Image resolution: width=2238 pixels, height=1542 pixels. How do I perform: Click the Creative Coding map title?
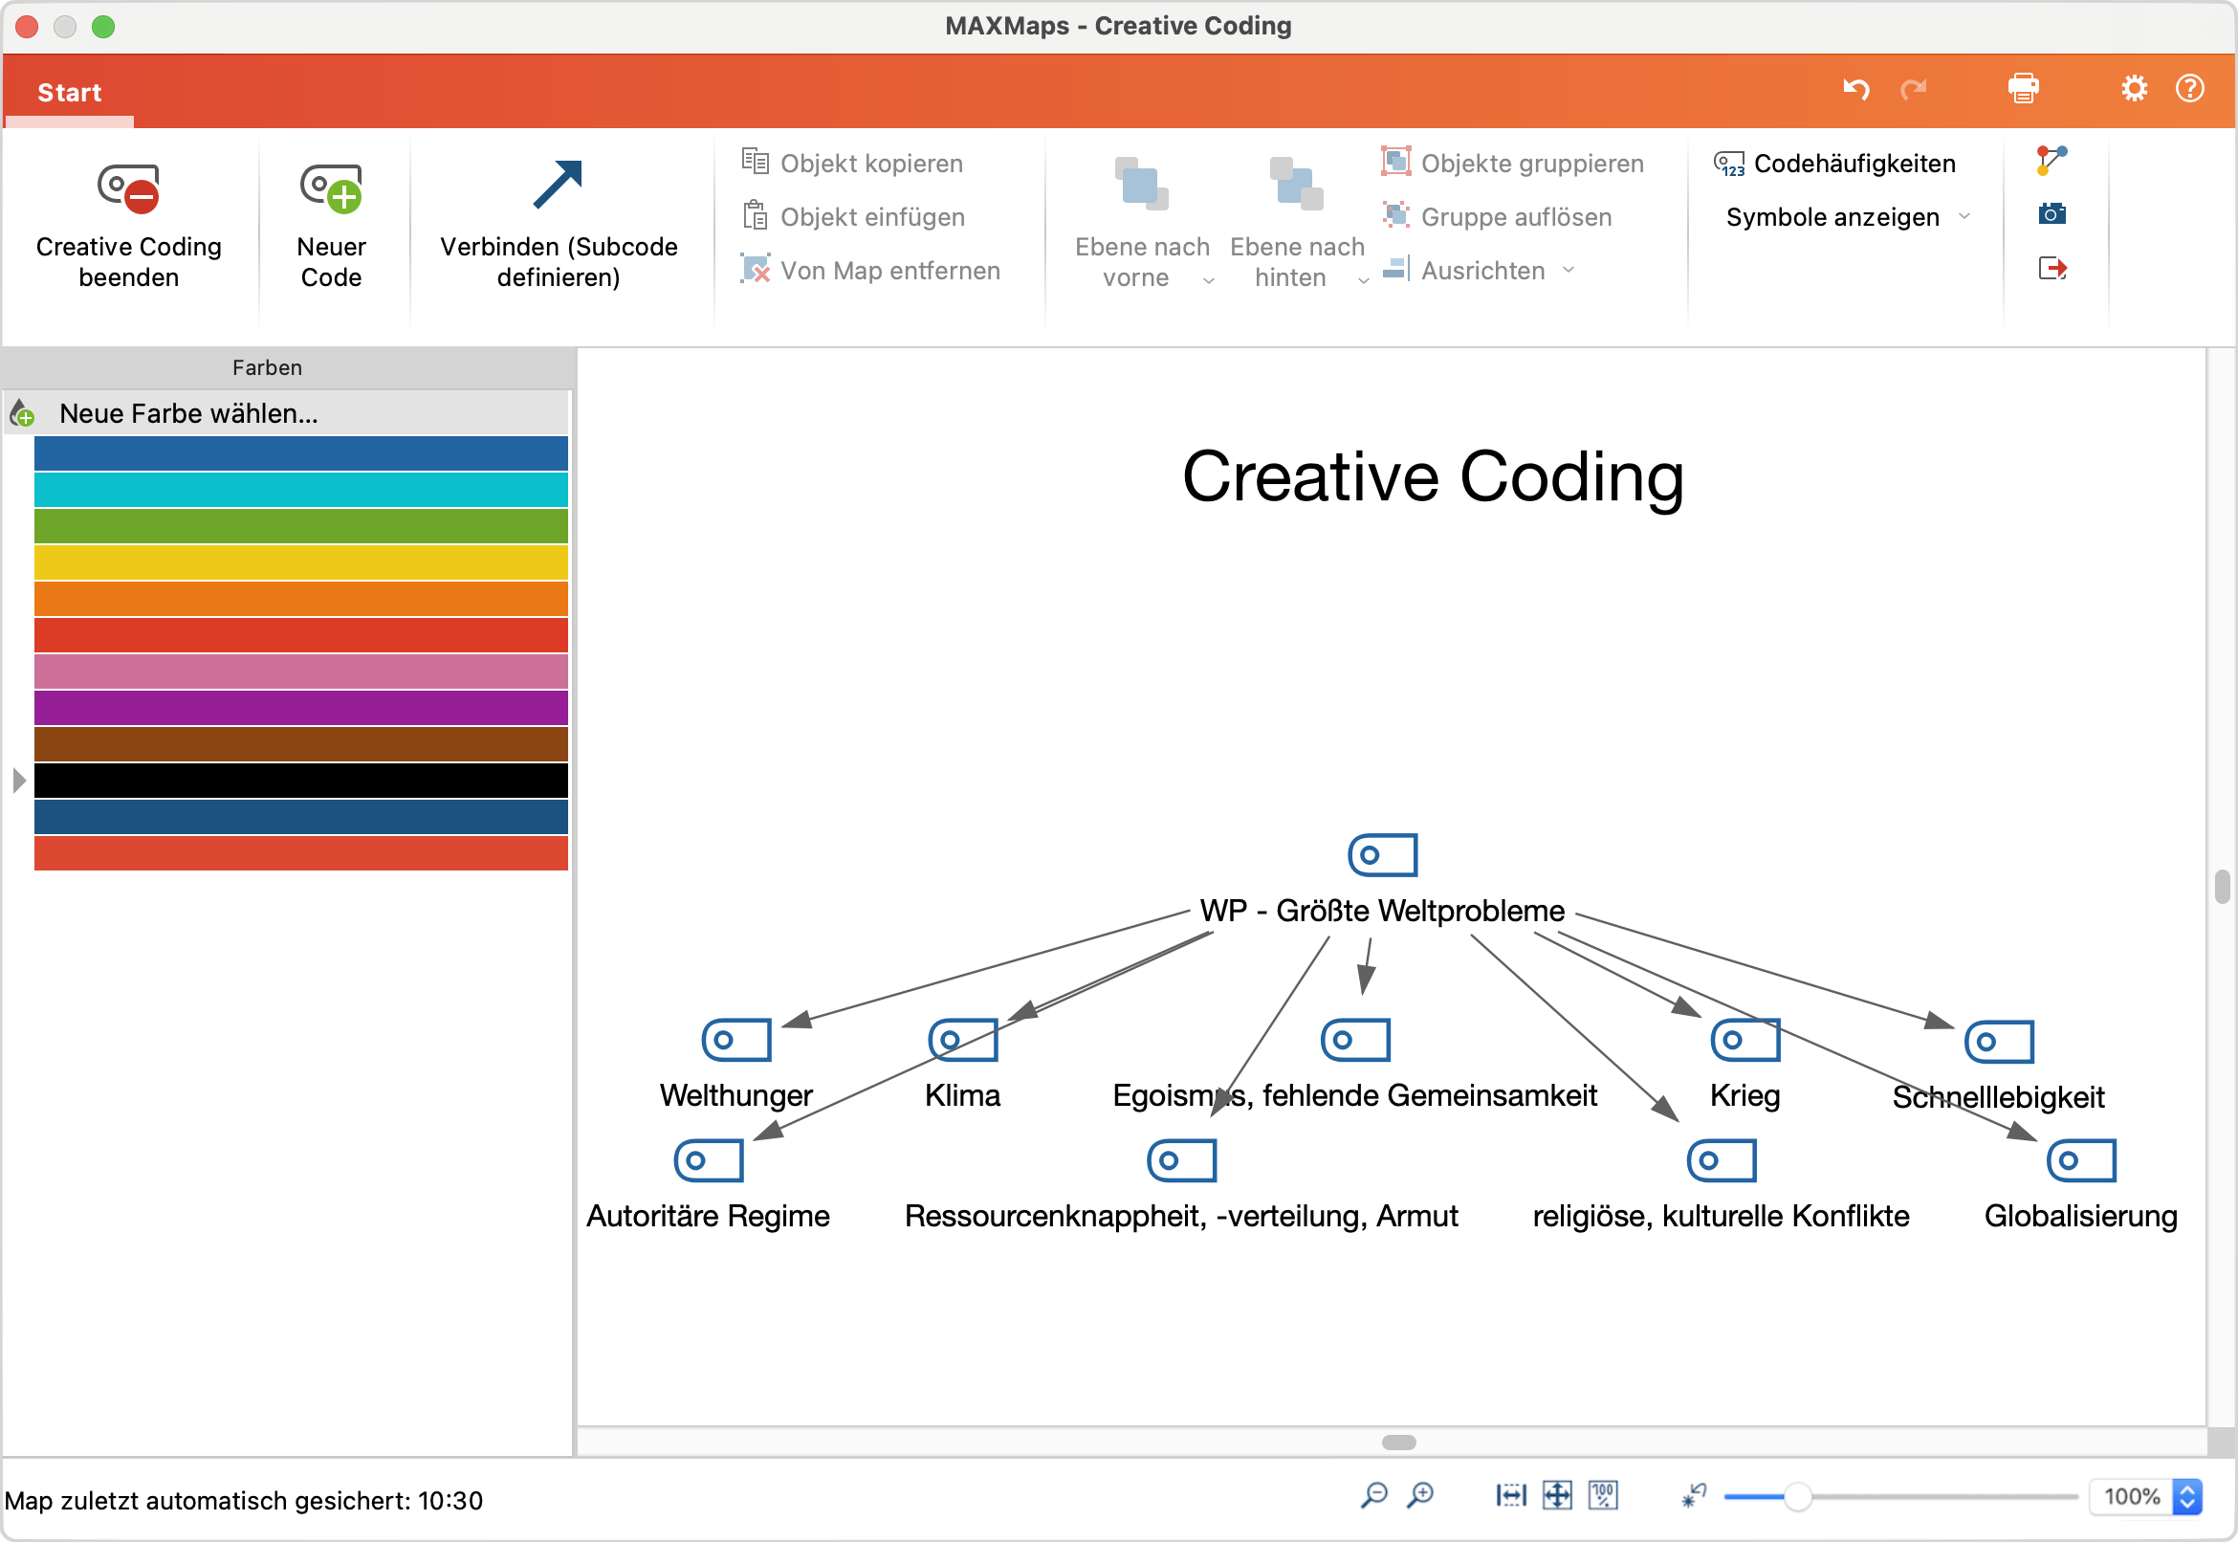pos(1433,477)
